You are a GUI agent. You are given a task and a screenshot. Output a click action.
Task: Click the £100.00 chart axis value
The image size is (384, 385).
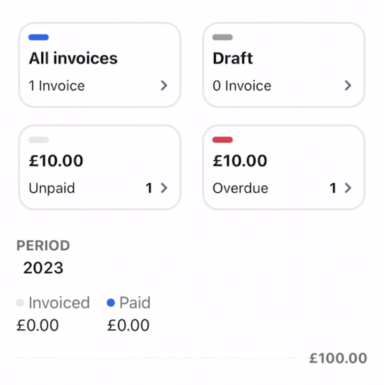pos(338,358)
